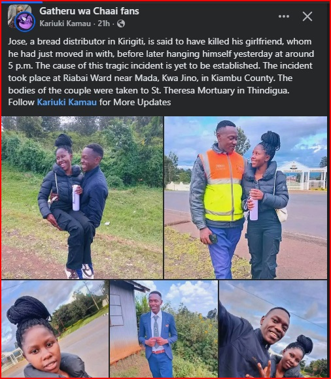
Task: Click the 'for More Updates' caption line
Action: pyautogui.click(x=135, y=102)
